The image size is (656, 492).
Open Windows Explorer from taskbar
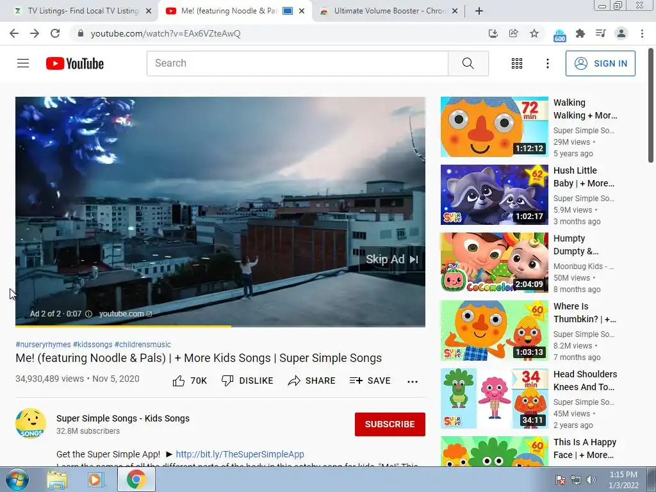click(57, 480)
